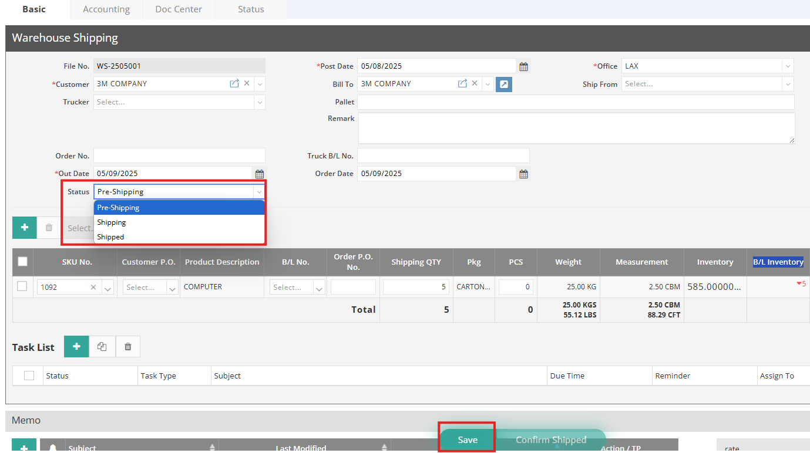Clear the Customer field with X icon
810x453 pixels.
pyautogui.click(x=247, y=84)
